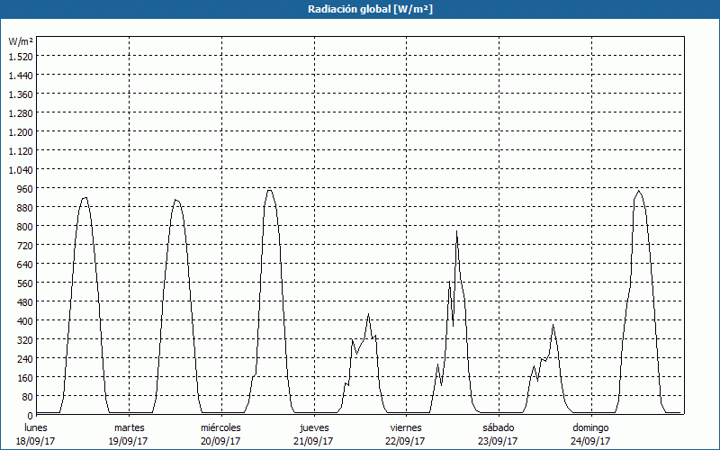Click the Radiación global chart title
The width and height of the screenshot is (720, 450).
tap(360, 9)
